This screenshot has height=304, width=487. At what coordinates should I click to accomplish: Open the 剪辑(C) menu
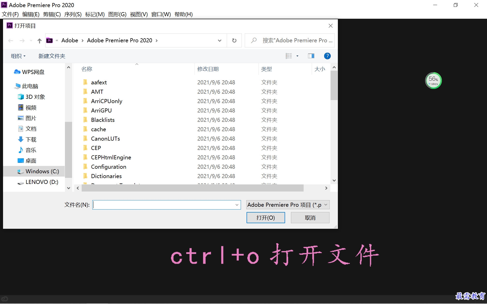(x=52, y=14)
